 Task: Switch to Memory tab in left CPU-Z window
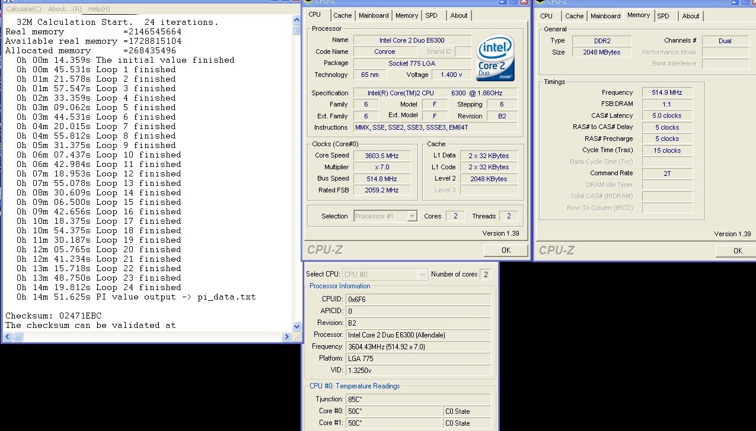point(407,15)
